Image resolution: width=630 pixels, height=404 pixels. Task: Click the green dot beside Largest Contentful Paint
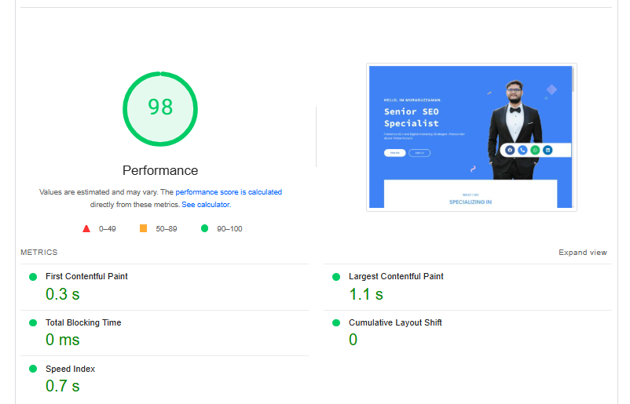336,277
